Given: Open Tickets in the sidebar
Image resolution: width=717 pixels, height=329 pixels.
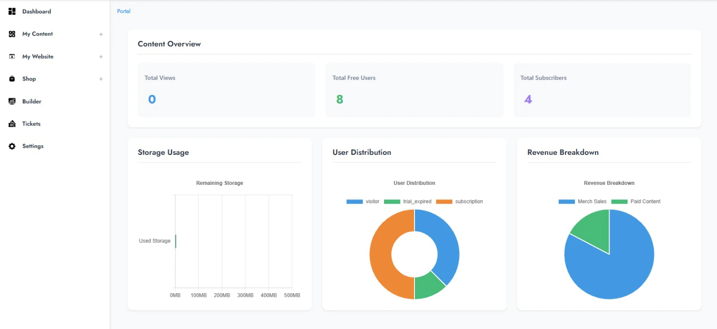Looking at the screenshot, I should tap(31, 124).
